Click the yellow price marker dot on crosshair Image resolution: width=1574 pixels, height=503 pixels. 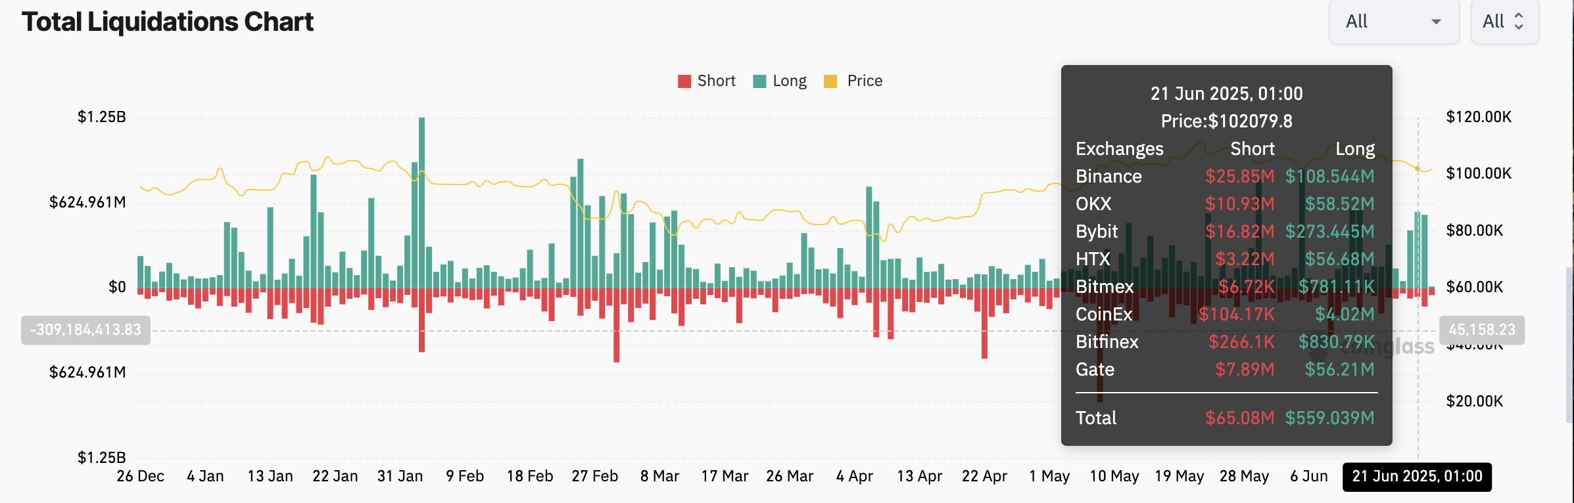(1418, 169)
